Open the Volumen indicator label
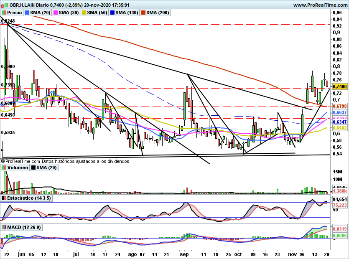The width and height of the screenshot is (349, 259). (18, 168)
